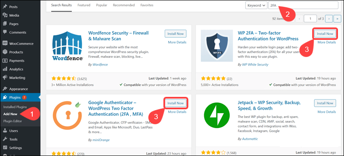Click the Users icon in sidebar
This screenshot has width=344, height=156.
[5, 131]
